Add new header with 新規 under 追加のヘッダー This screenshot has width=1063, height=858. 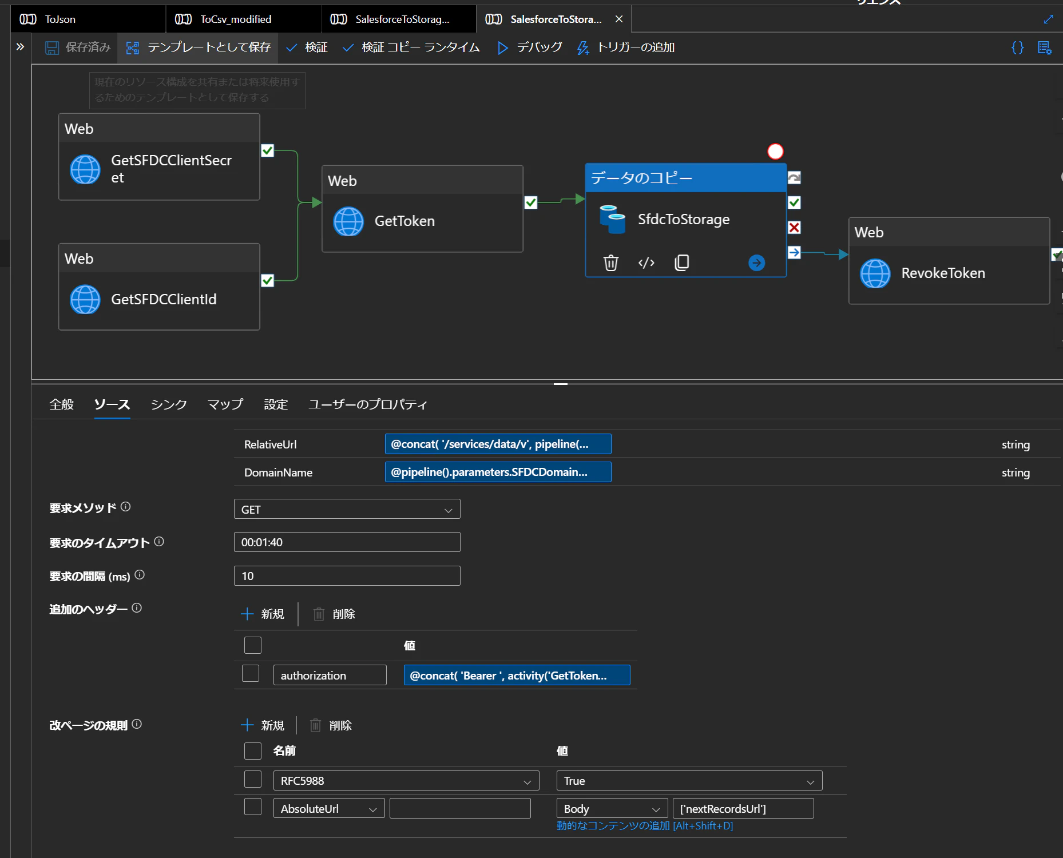pos(263,614)
